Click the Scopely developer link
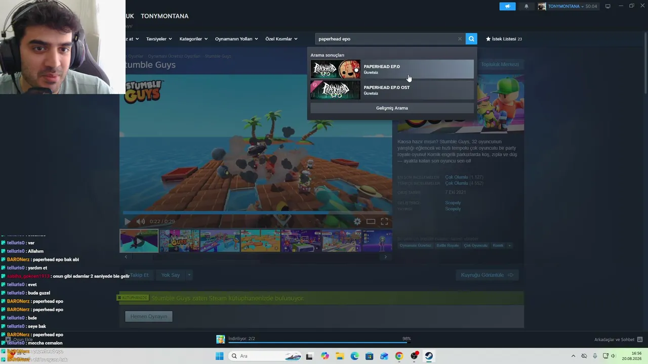The height and width of the screenshot is (364, 648). point(453,203)
